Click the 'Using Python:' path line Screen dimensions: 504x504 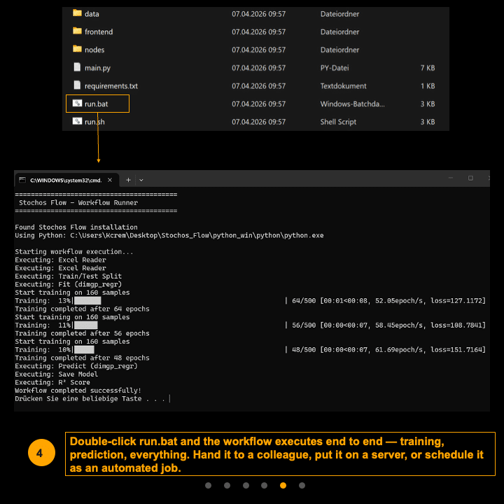[169, 235]
